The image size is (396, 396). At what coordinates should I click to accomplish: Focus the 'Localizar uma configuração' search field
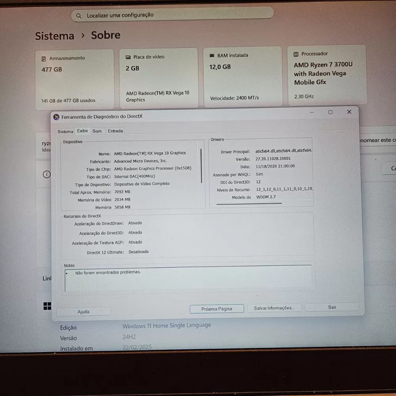(172, 14)
